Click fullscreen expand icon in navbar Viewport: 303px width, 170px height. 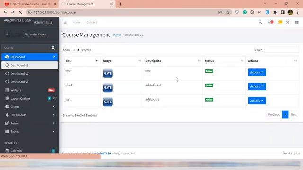click(288, 22)
